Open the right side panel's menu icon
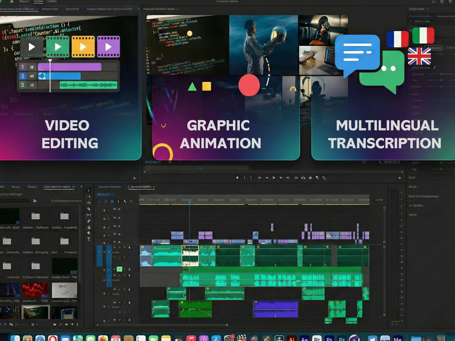 tap(427, 9)
